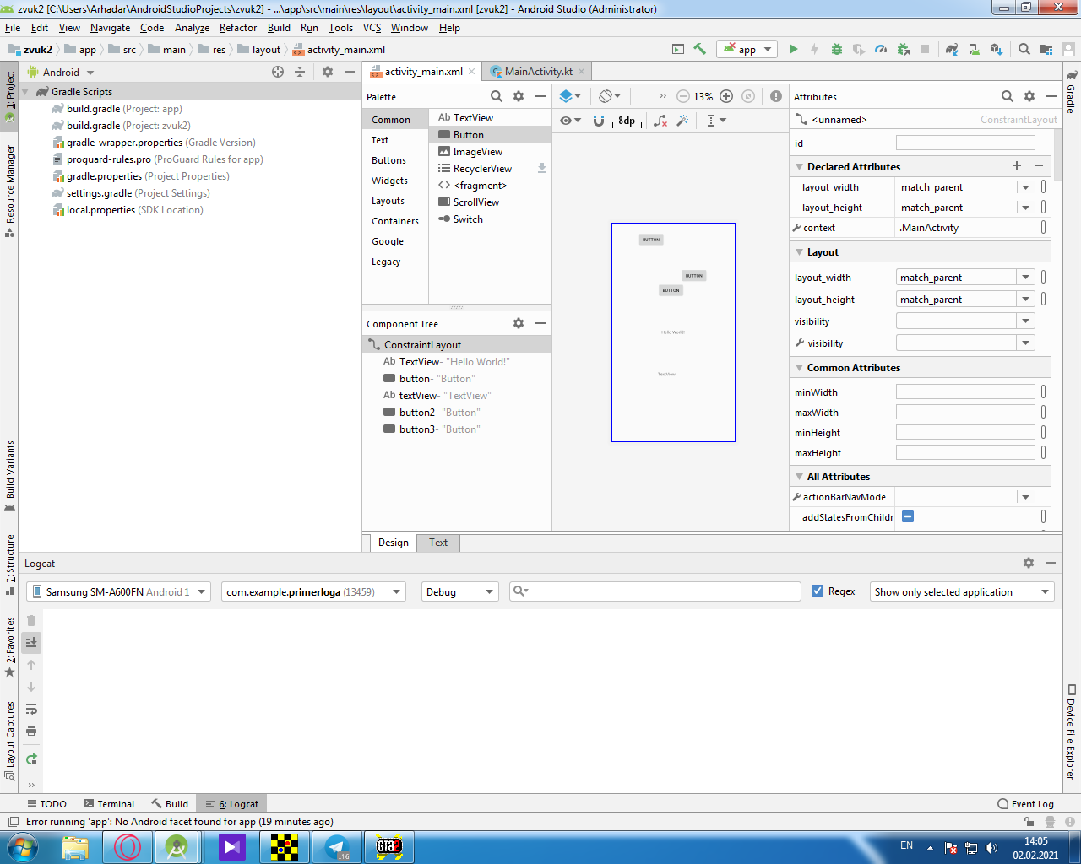The height and width of the screenshot is (864, 1081).
Task: Switch to the MainActivity.kt tab
Action: click(538, 72)
